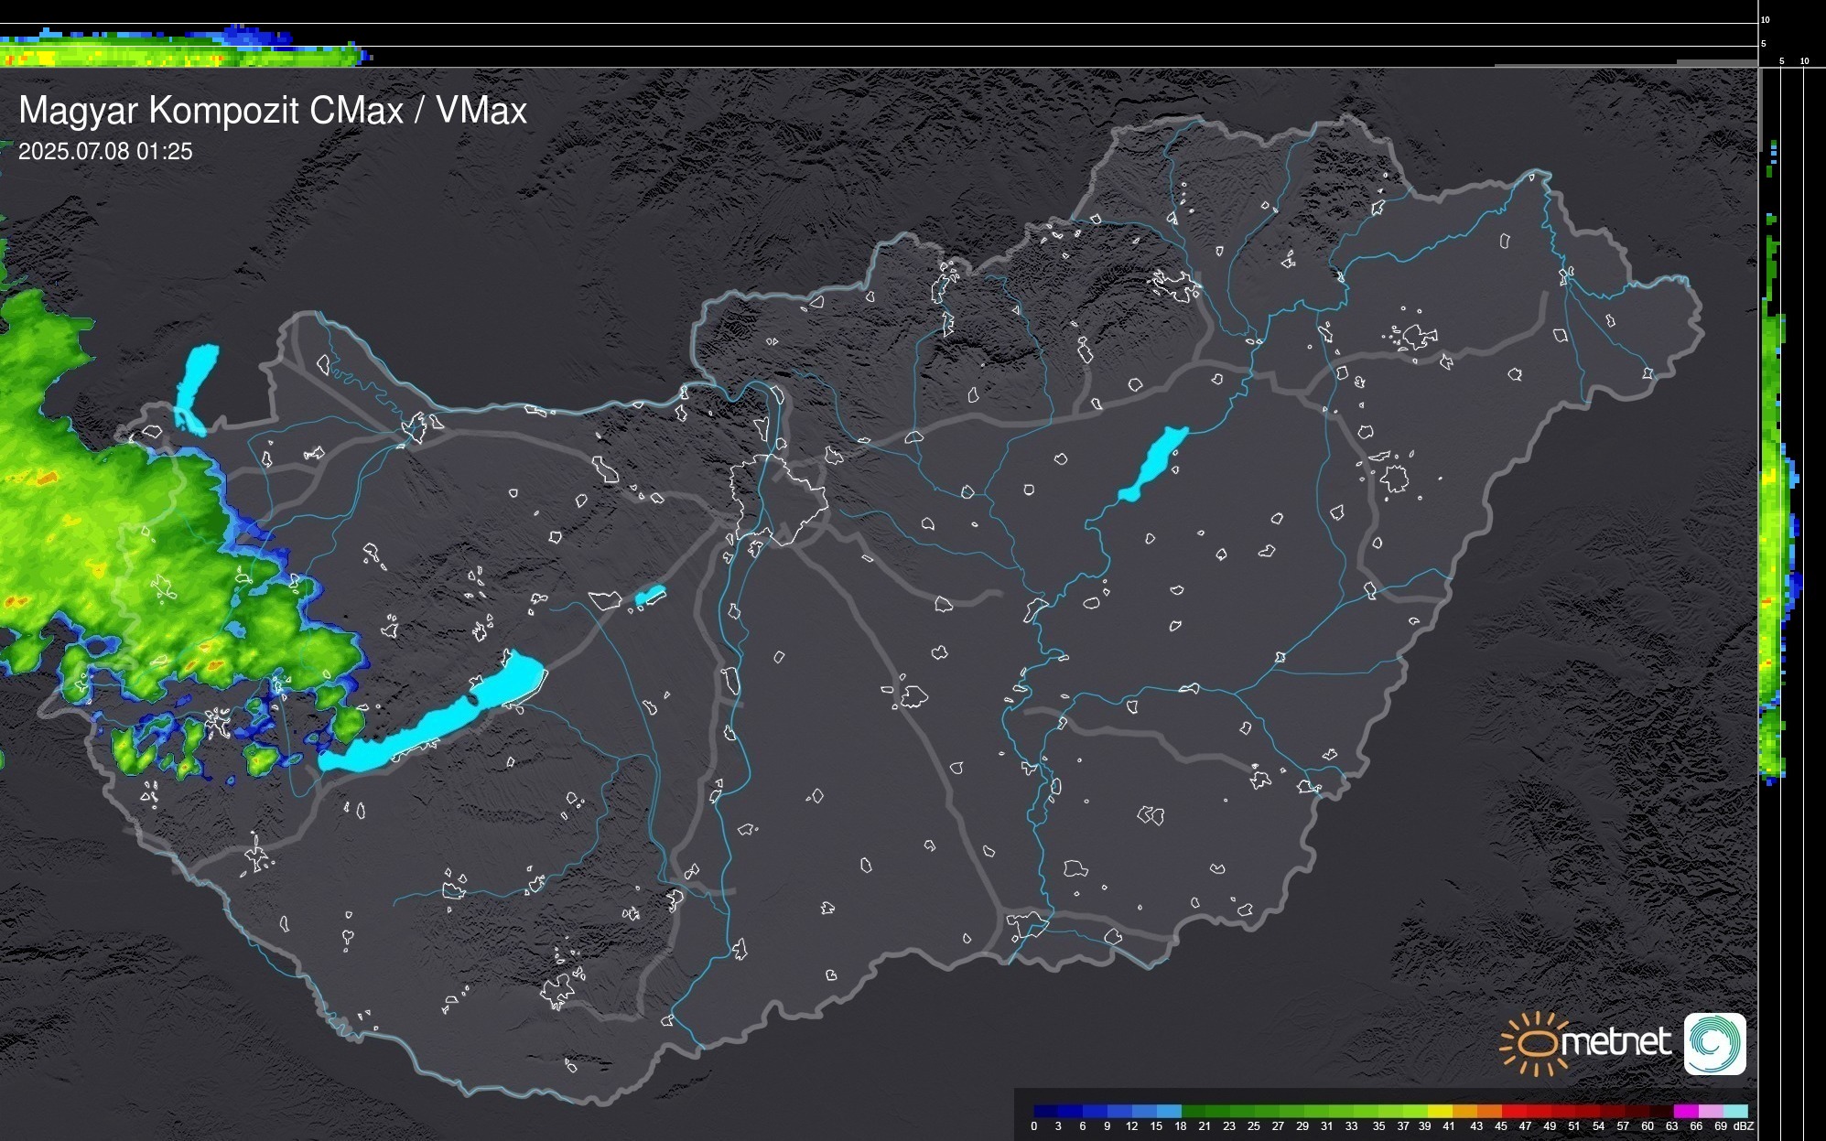
Task: Click the Magyar Kompozit CMax / VMax title
Action: (273, 111)
